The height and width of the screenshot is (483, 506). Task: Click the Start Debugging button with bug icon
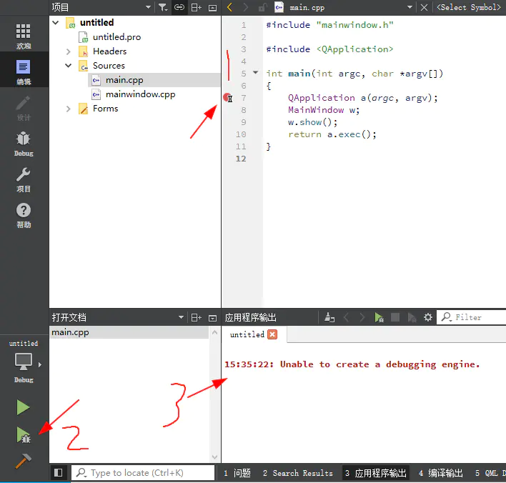24,435
